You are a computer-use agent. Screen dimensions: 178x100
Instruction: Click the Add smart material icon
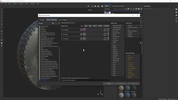click(x=136, y=9)
